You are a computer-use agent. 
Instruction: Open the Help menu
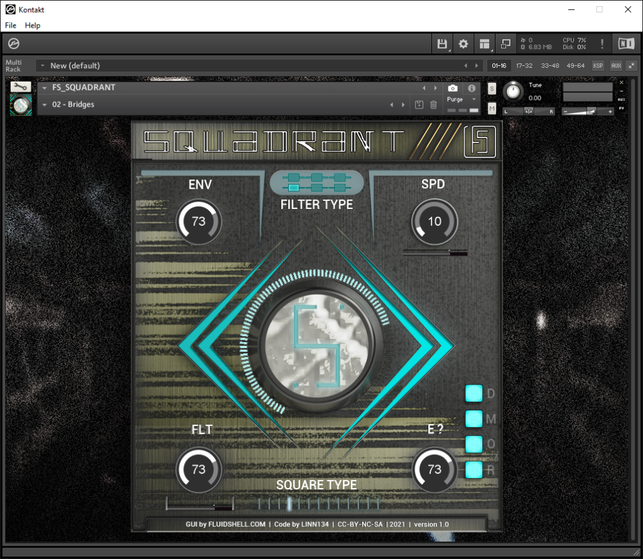click(33, 25)
